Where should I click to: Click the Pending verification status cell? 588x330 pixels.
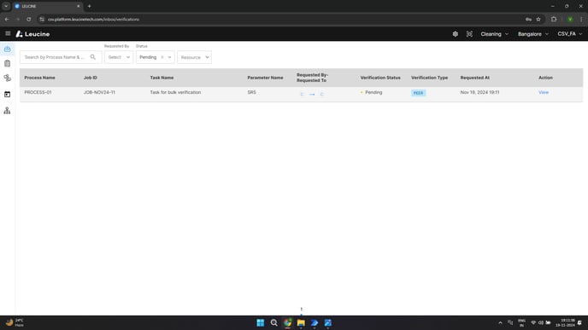pos(372,92)
